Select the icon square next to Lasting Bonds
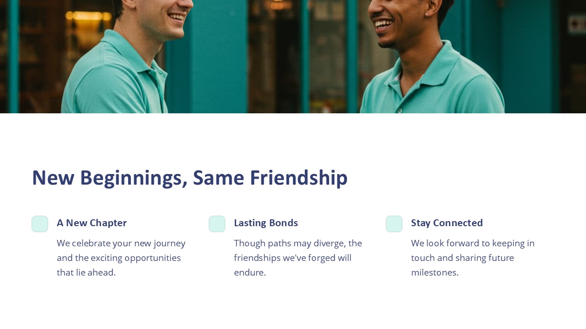The height and width of the screenshot is (329, 586). [217, 224]
